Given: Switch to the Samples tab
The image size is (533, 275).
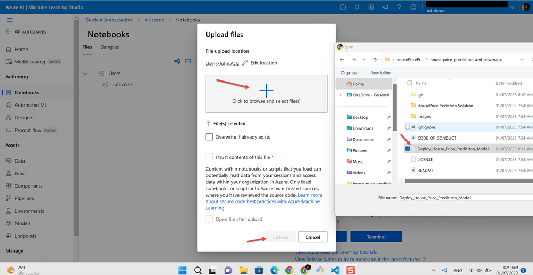Looking at the screenshot, I should click(110, 47).
